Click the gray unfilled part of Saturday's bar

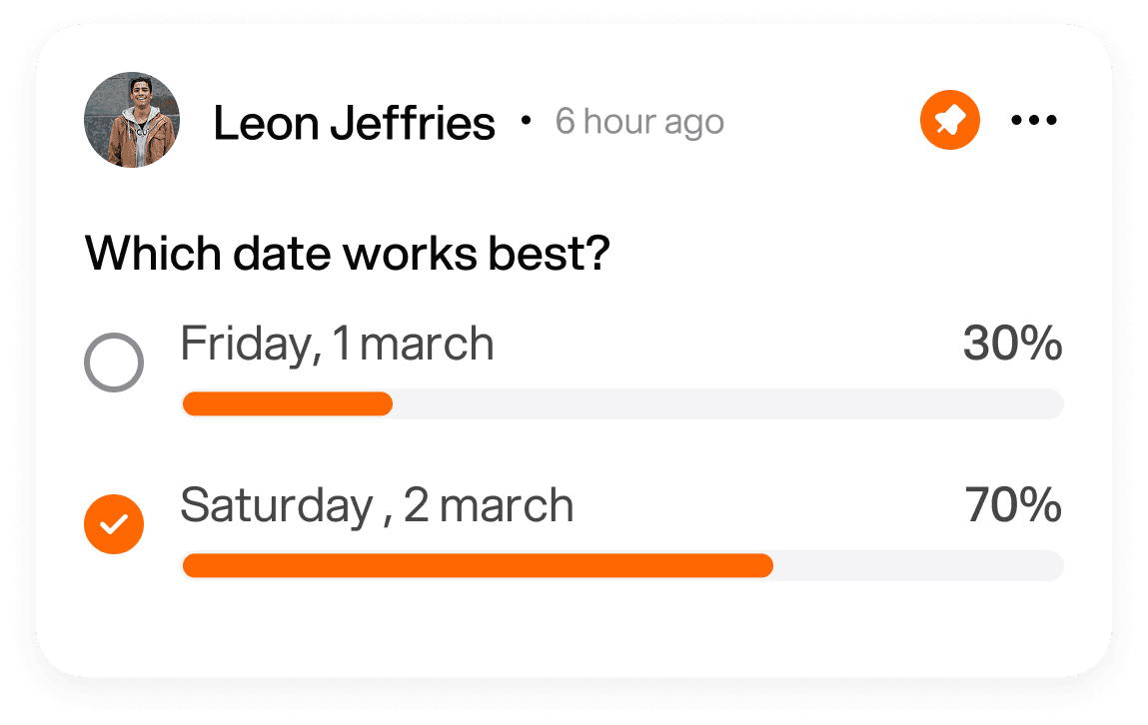click(x=917, y=566)
